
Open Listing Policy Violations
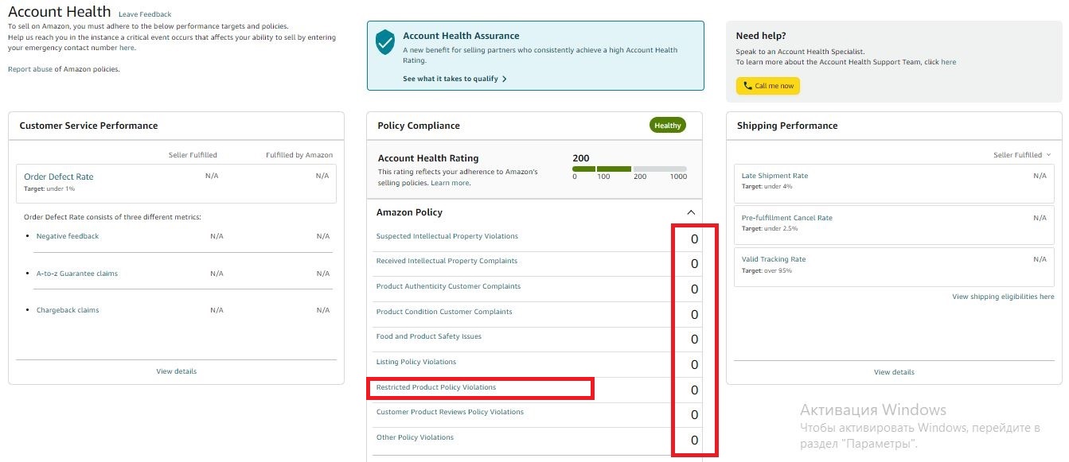pyautogui.click(x=416, y=361)
